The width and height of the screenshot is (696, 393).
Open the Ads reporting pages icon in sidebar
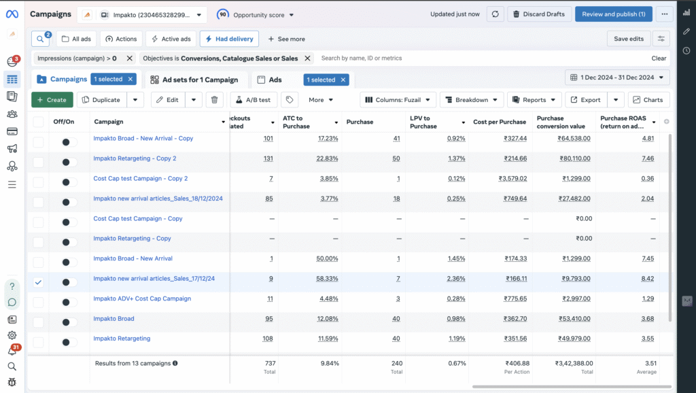pos(12,97)
